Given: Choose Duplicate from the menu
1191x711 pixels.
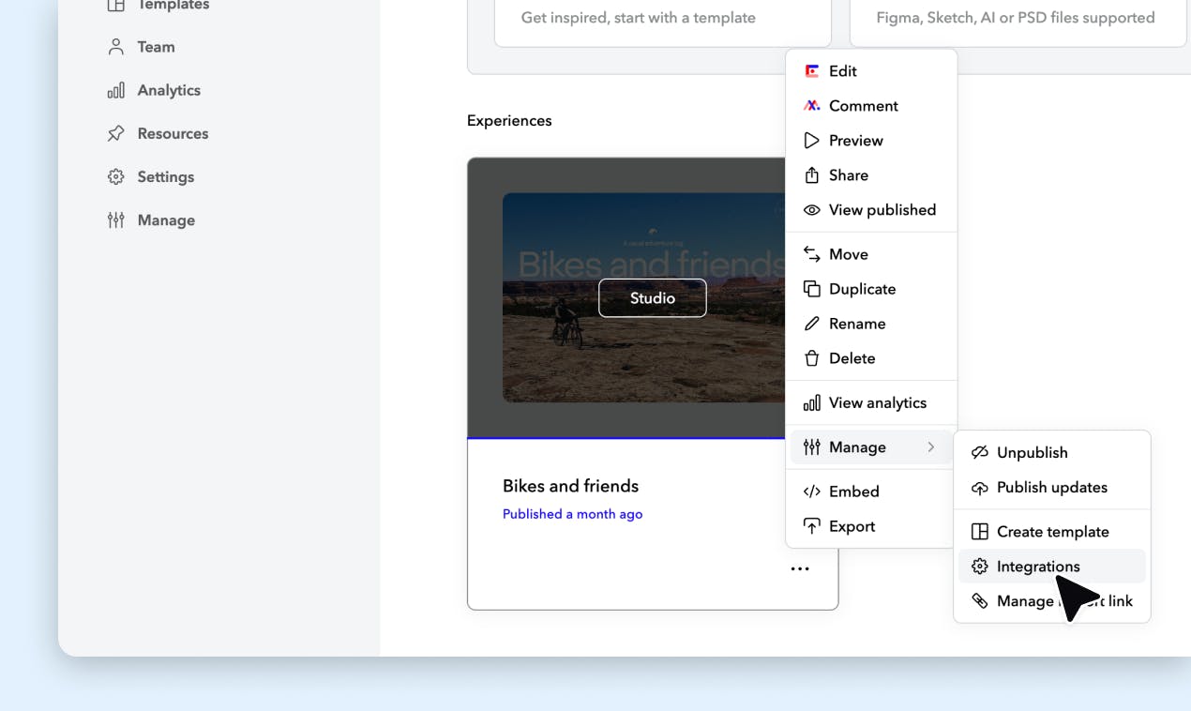Looking at the screenshot, I should 871,289.
